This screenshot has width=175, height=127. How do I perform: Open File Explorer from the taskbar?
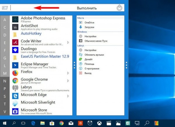tap(42, 123)
